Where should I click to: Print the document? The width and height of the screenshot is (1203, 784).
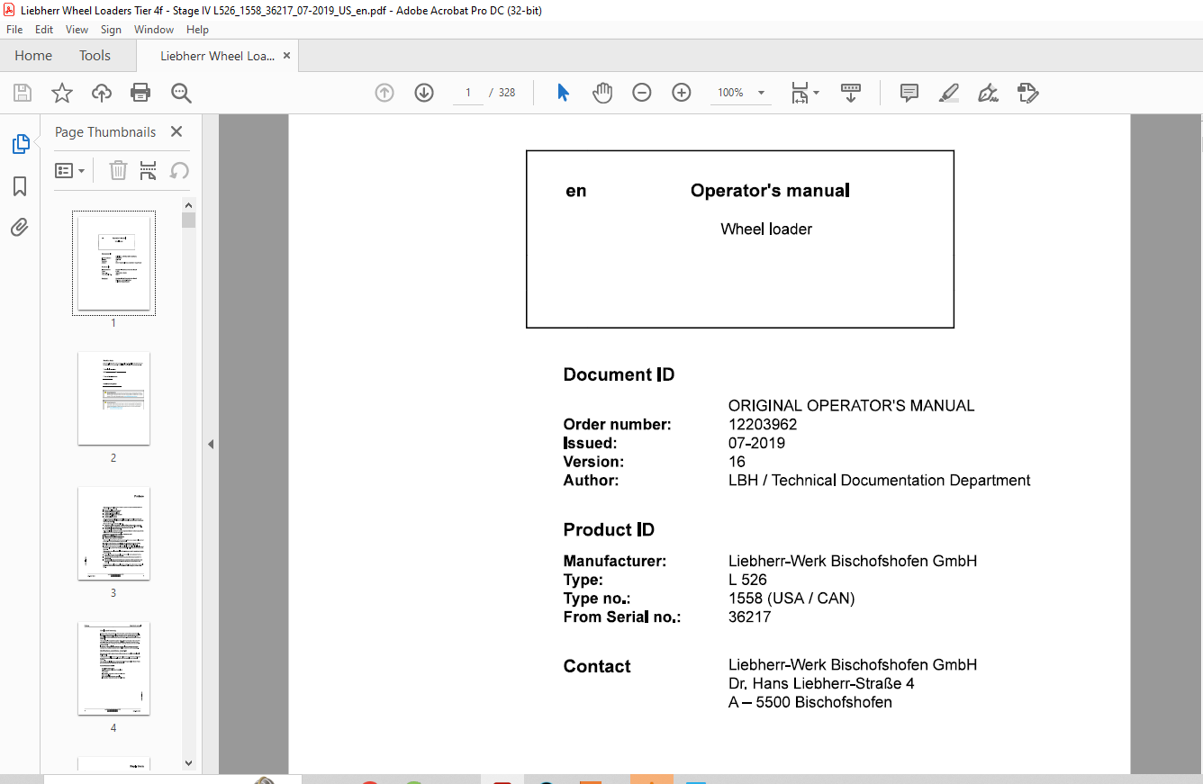click(140, 93)
